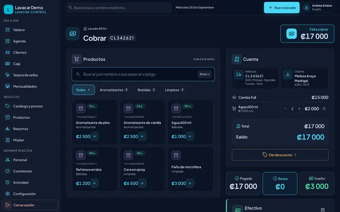The height and width of the screenshot is (212, 340).
Task: Add Aromatizante de vainilla with plus
Action: pyautogui.click(x=142, y=137)
